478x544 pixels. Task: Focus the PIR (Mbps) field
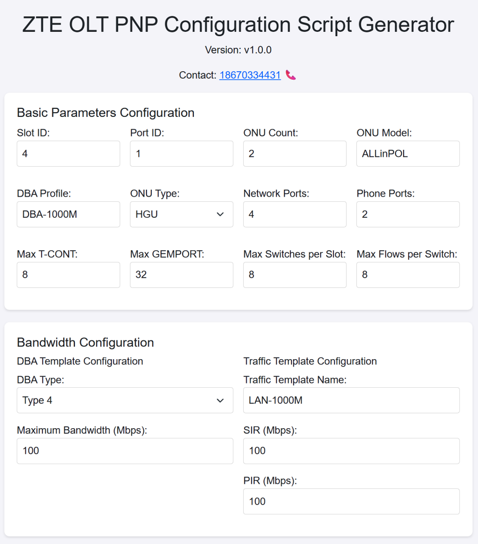pos(352,501)
